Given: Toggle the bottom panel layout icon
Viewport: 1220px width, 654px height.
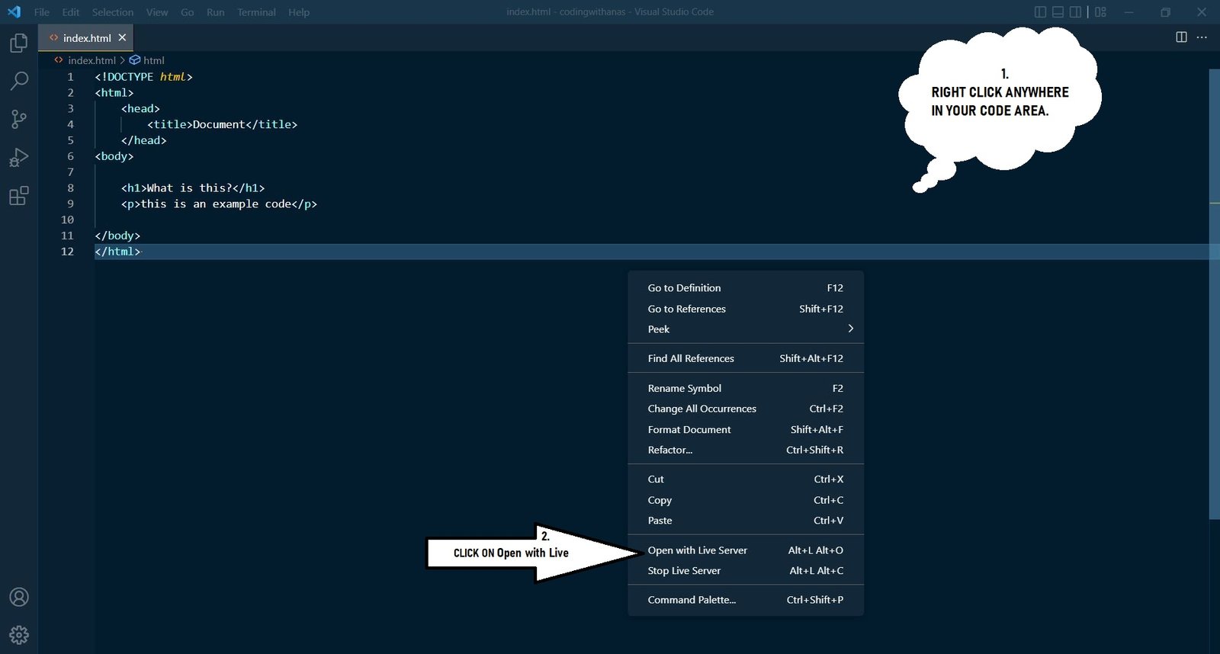Looking at the screenshot, I should coord(1058,12).
